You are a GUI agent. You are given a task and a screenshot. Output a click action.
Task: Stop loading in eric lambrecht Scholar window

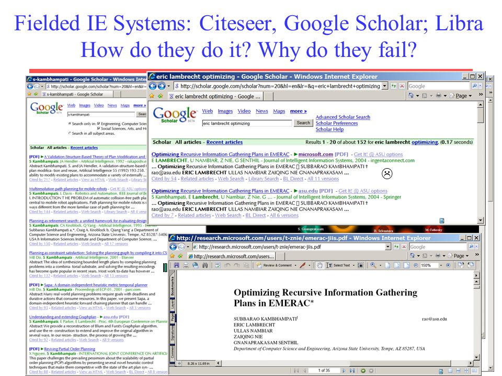pos(402,86)
